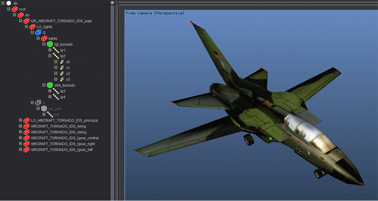This screenshot has width=378, height=201.
Task: Click red icon of AIRCRAFT_TORNADO_IDS_lgear_central
Action: point(27,138)
